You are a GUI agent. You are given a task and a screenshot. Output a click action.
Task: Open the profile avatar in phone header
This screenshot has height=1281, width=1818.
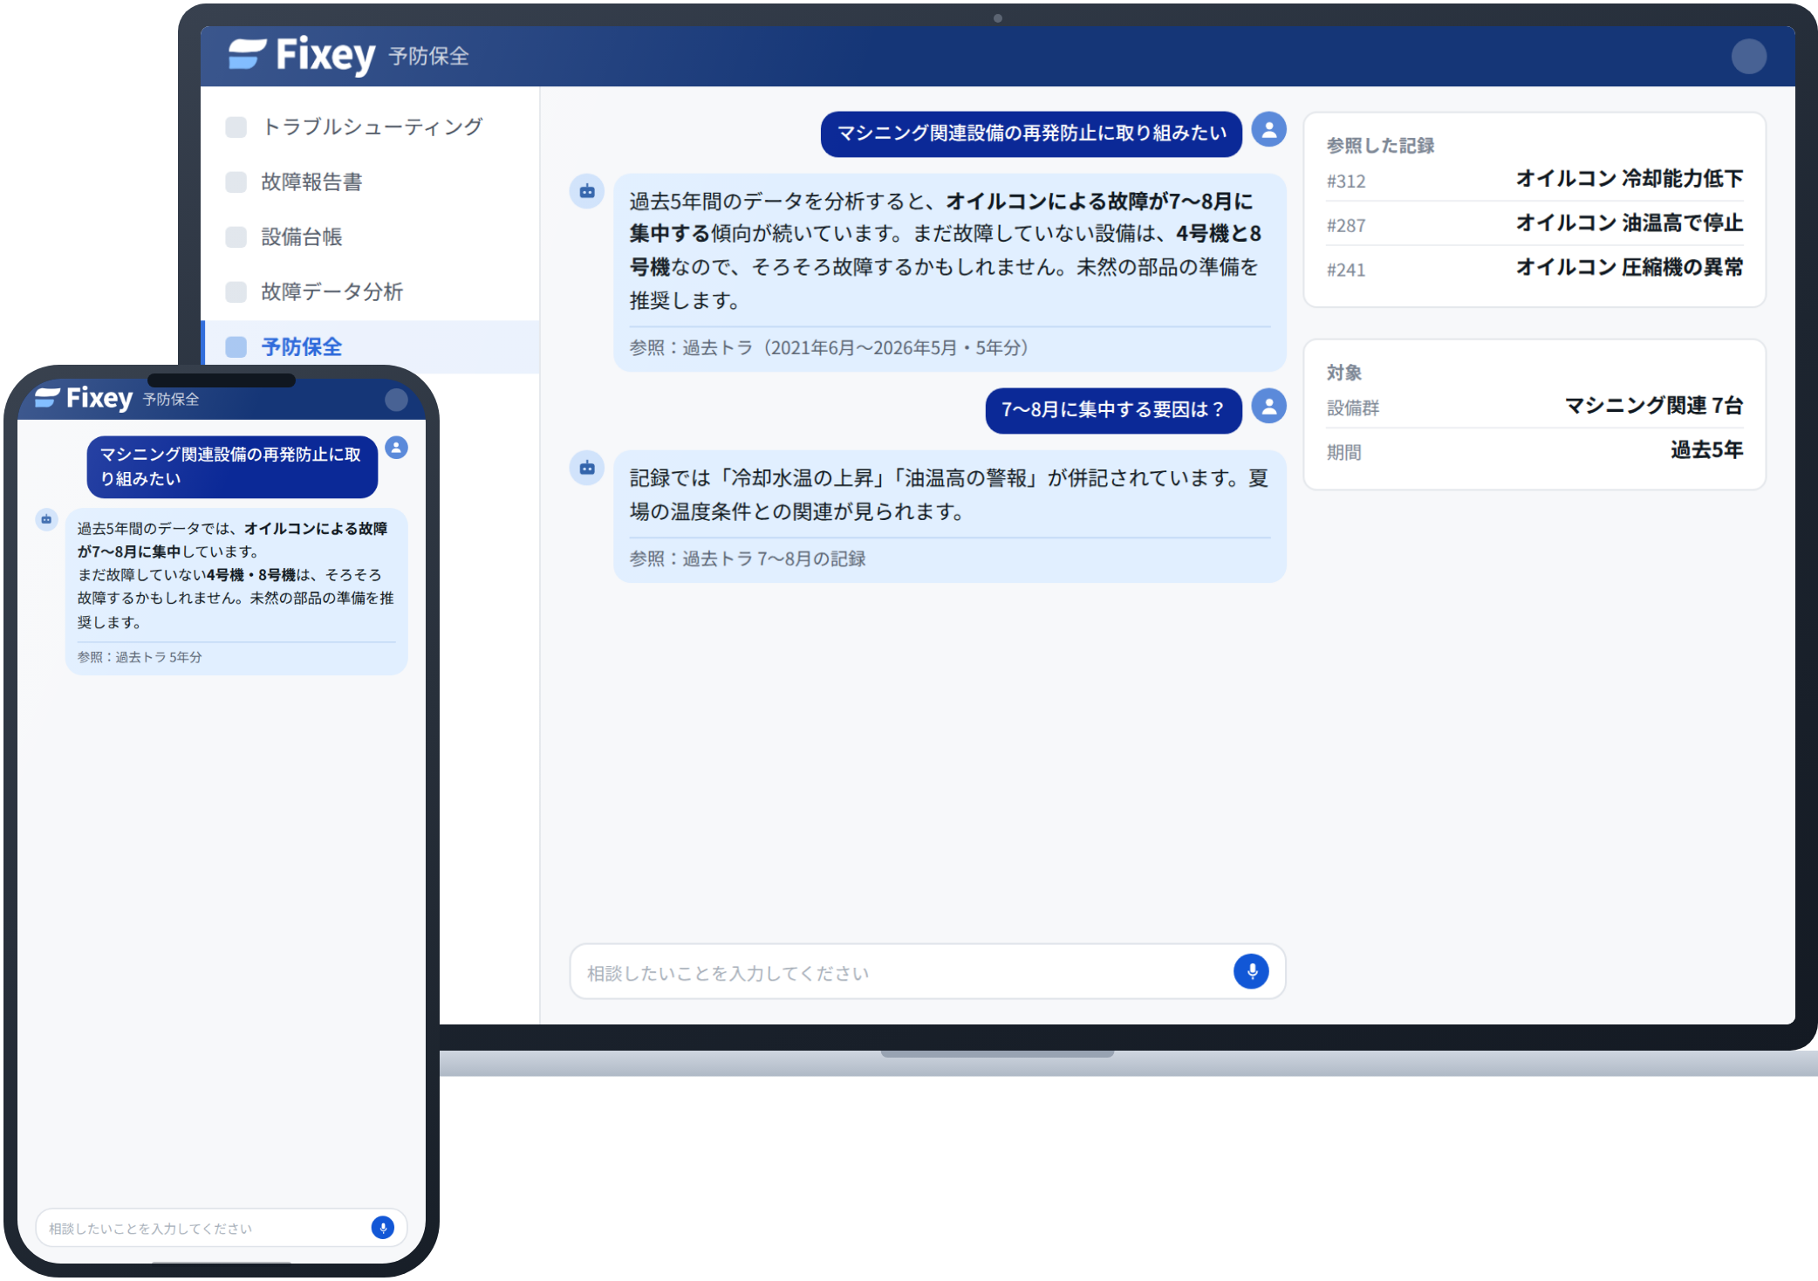click(396, 400)
